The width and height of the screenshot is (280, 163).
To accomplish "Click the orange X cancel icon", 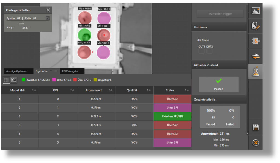I will click(x=256, y=142).
